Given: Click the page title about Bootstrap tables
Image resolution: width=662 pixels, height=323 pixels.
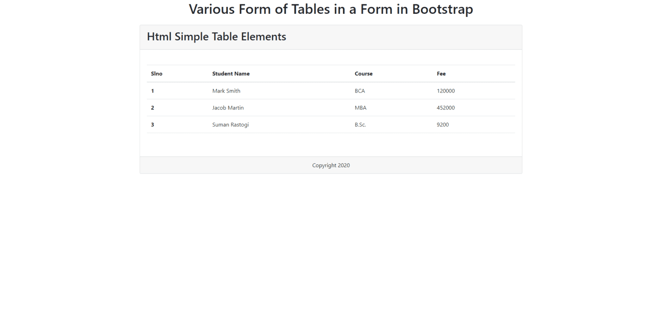Looking at the screenshot, I should tap(331, 9).
